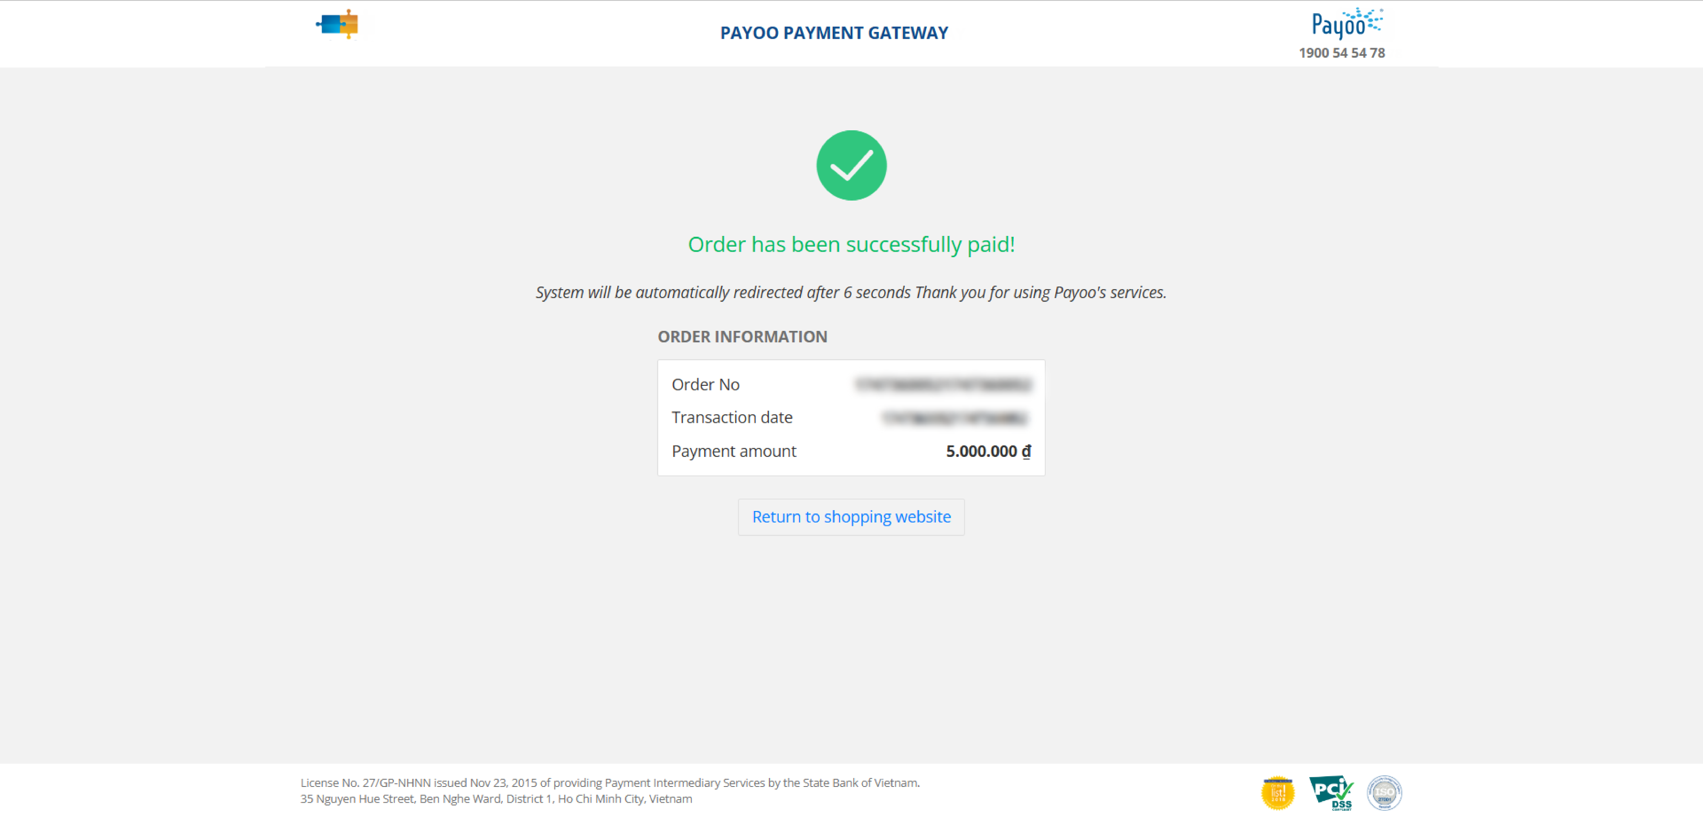Click the 'Order has been successfully paid!' message
The width and height of the screenshot is (1703, 818).
pyautogui.click(x=851, y=244)
